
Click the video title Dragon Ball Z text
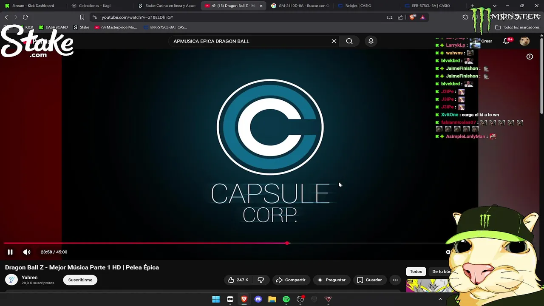tap(82, 267)
